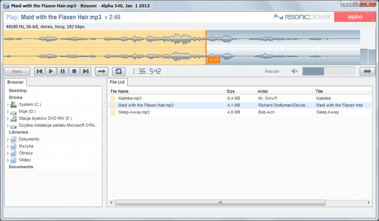Stop the playback
Viewport: 379px width, 221px height.
coord(74,71)
